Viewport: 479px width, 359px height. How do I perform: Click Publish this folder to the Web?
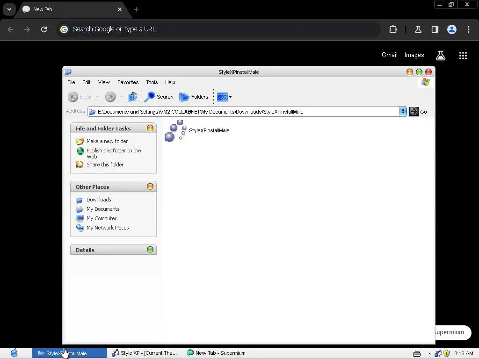tap(114, 153)
